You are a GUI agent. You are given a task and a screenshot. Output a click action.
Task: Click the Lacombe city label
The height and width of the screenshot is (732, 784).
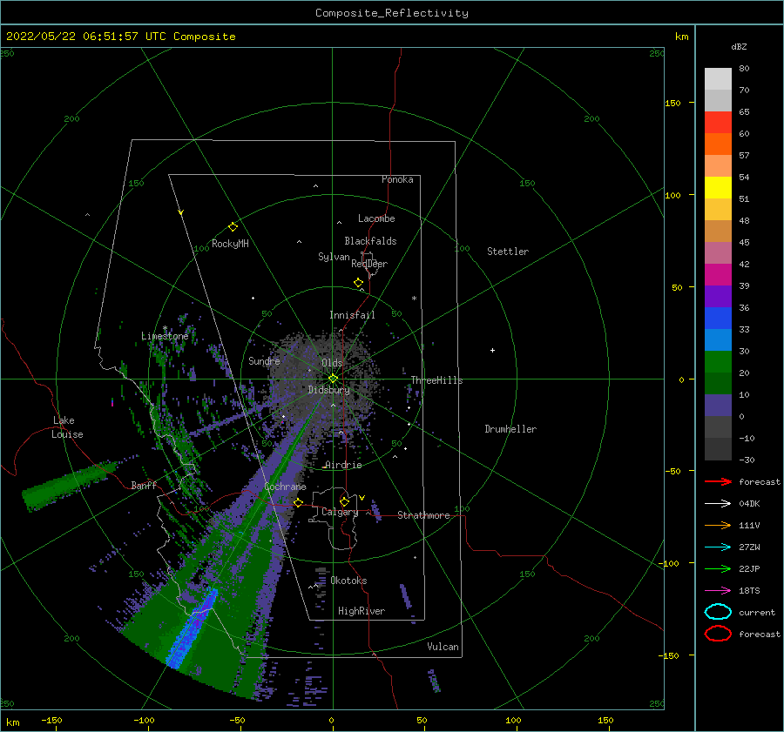pyautogui.click(x=376, y=218)
